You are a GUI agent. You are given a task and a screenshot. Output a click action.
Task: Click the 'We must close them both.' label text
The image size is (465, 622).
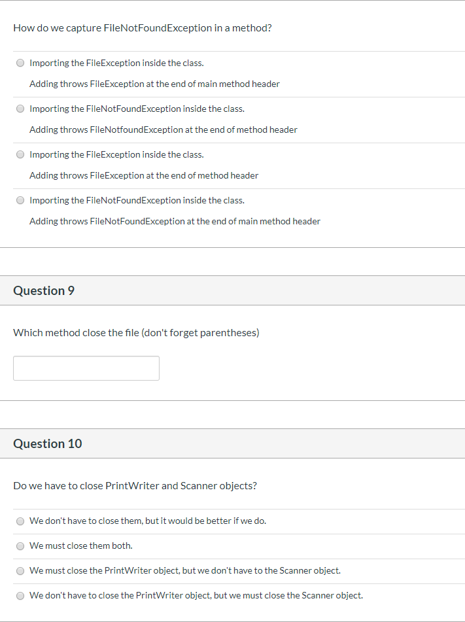81,546
